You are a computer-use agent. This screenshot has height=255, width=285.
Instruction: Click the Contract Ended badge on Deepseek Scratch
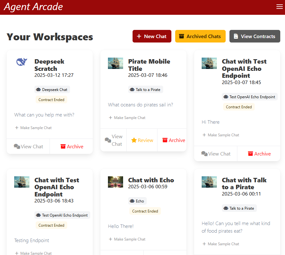click(x=51, y=99)
